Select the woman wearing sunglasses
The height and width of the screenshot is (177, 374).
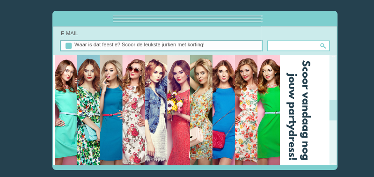133,110
